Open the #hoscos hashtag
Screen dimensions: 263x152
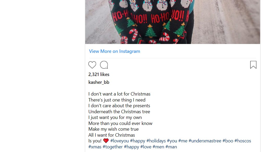(243, 141)
